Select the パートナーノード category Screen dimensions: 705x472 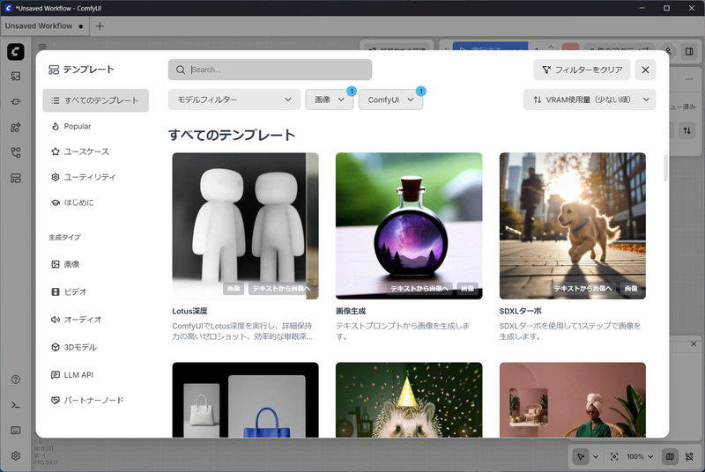(x=96, y=400)
